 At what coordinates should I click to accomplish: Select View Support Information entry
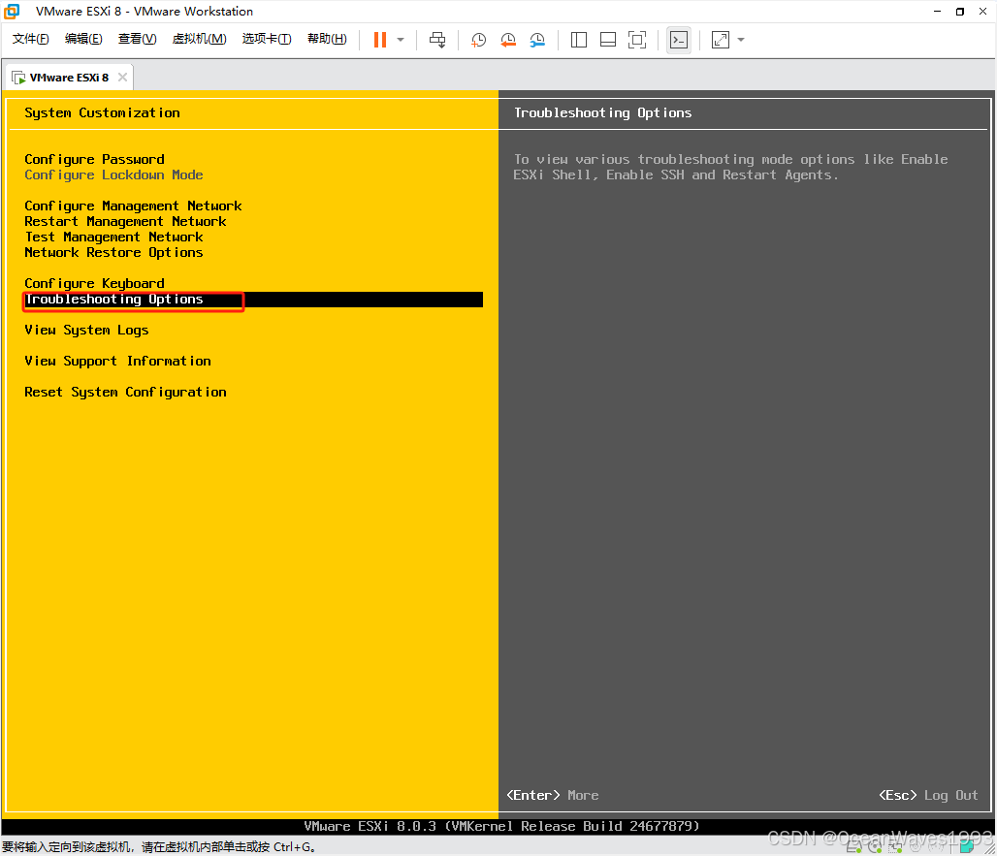[x=117, y=361]
